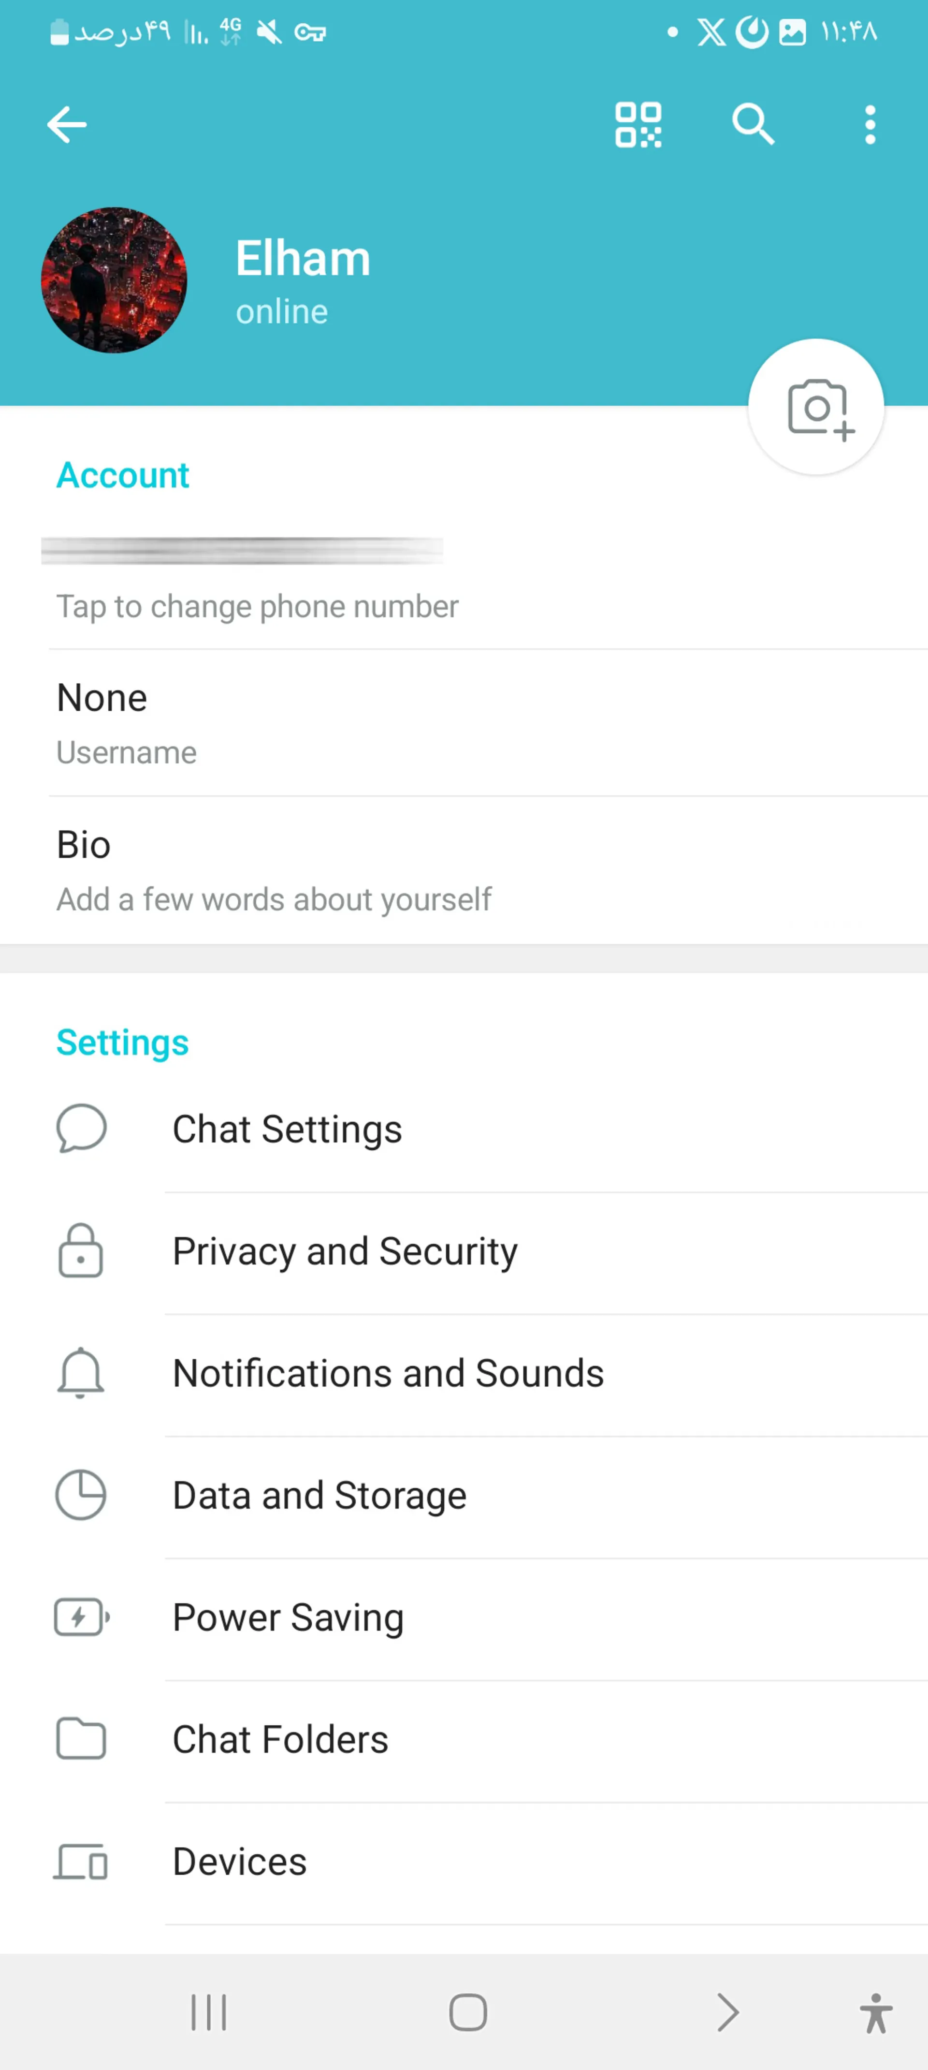This screenshot has width=928, height=2070.
Task: Open Chat Settings icon
Action: pos(81,1128)
